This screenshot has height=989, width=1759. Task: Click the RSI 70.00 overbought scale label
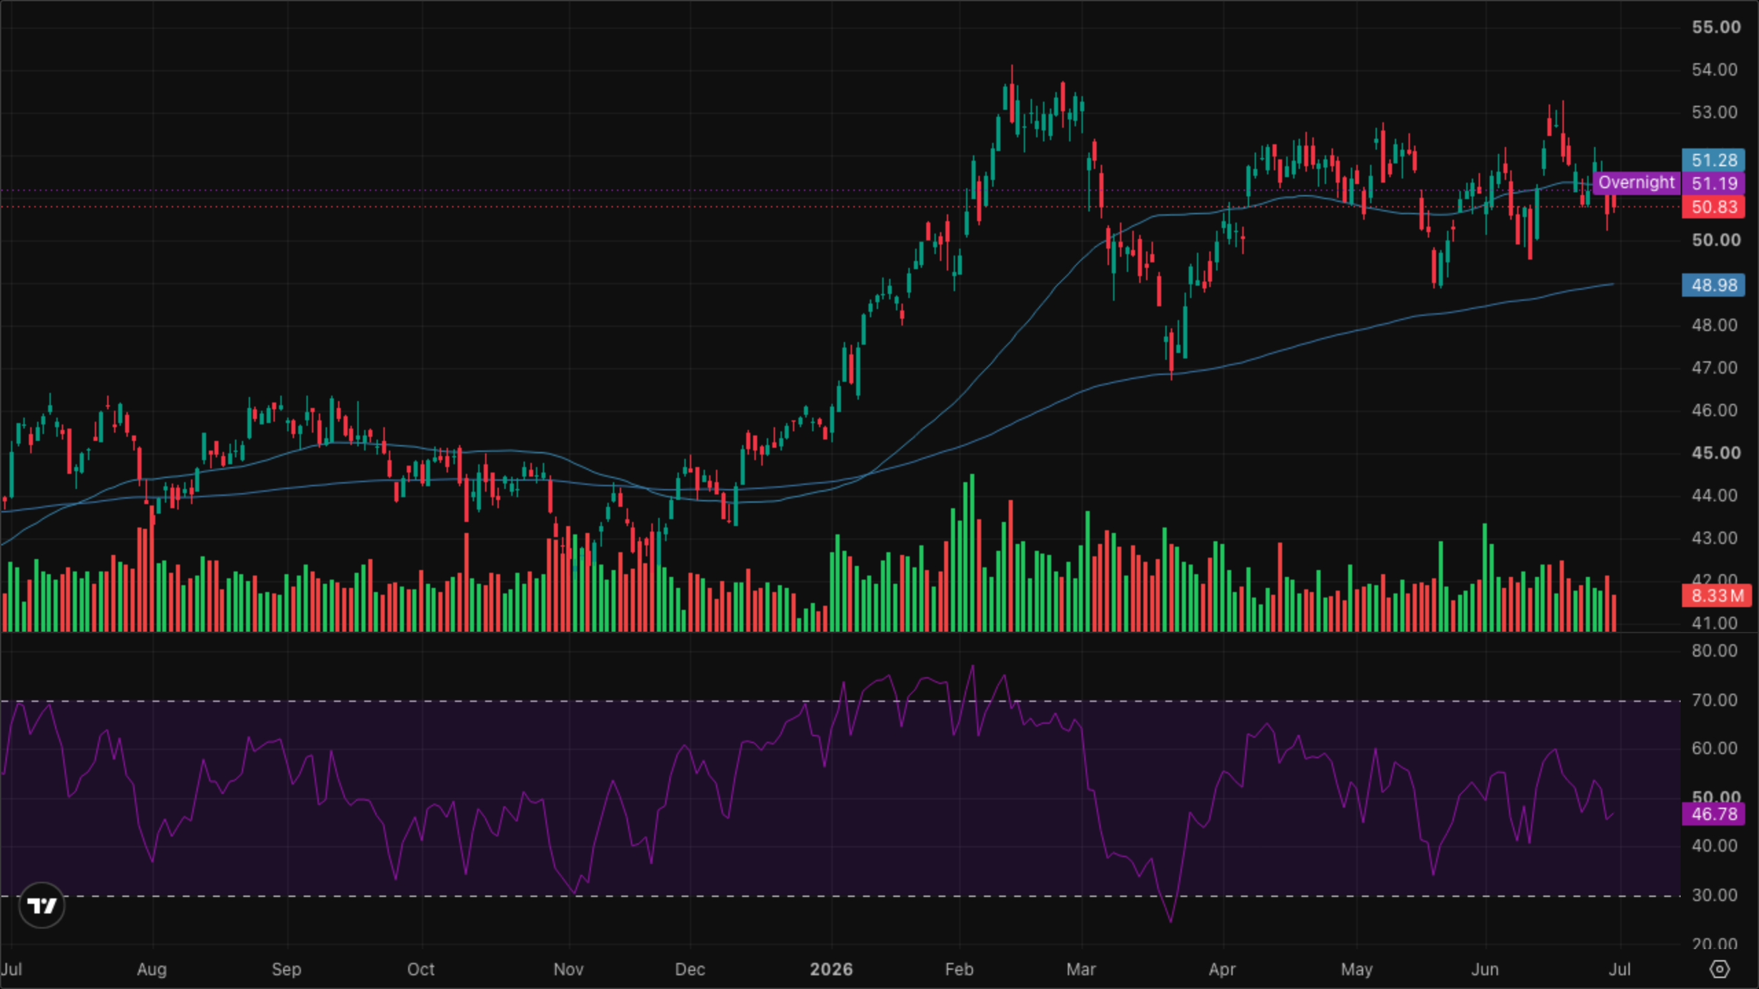[1714, 700]
